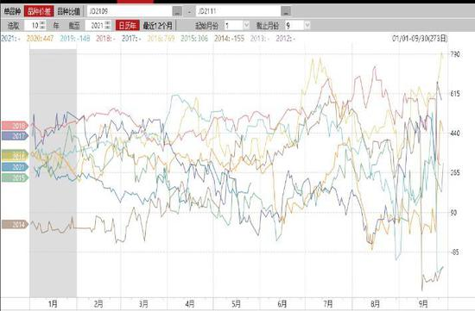This screenshot has height=311, width=475.
Task: Edit the JD2109 contract input field
Action: click(x=130, y=11)
